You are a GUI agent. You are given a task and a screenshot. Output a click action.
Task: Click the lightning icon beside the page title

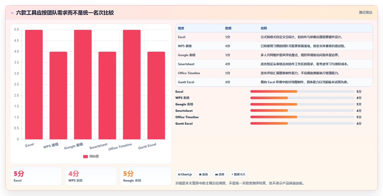12,13
